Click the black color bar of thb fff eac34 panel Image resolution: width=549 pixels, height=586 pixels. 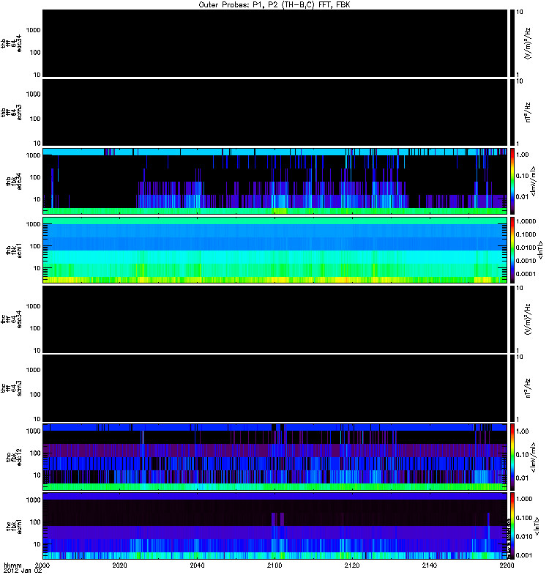[512, 43]
